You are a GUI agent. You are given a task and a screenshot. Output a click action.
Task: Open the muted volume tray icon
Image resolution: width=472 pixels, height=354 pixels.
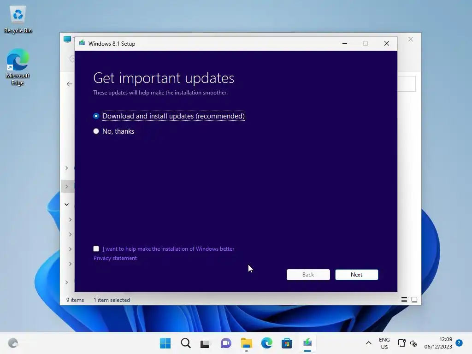413,343
